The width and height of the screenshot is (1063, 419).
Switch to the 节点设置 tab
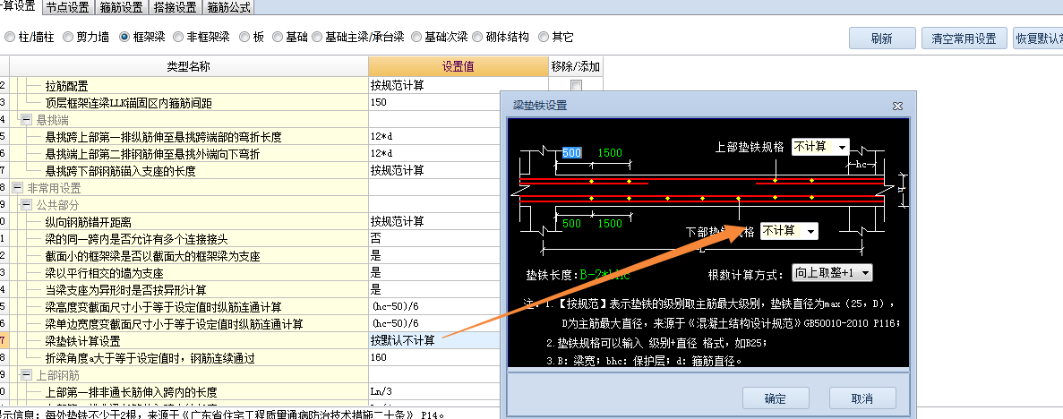(68, 7)
